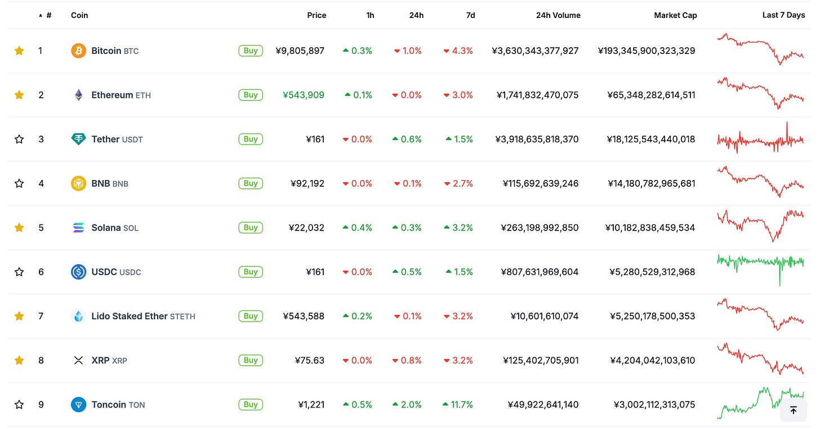Toggle the Lido Staked Ether star

pos(19,316)
